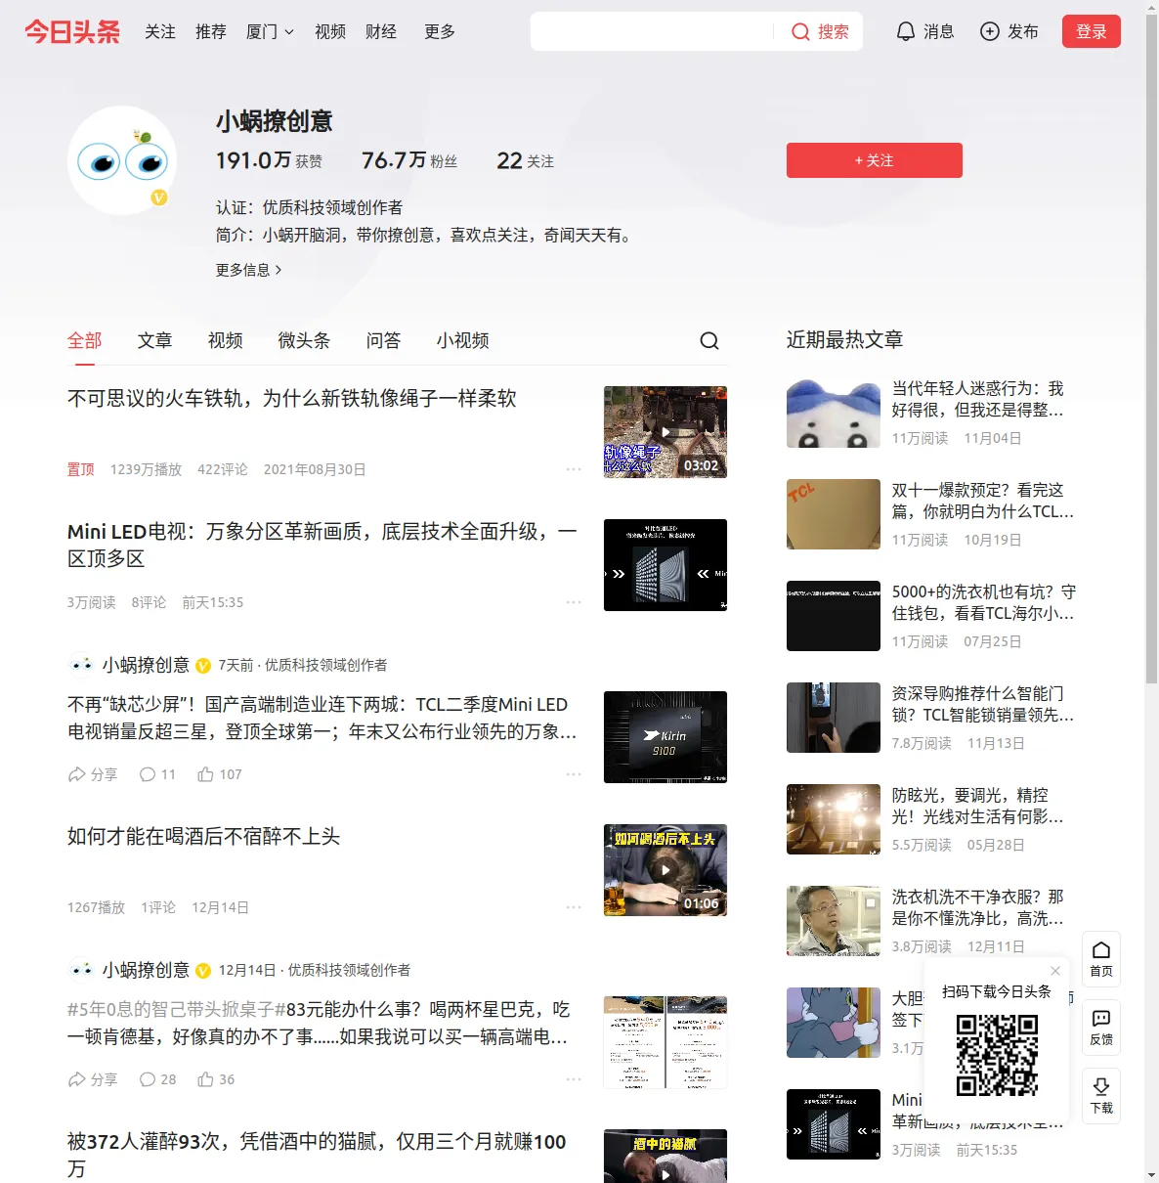Switch to the 问答 tab

pos(384,340)
